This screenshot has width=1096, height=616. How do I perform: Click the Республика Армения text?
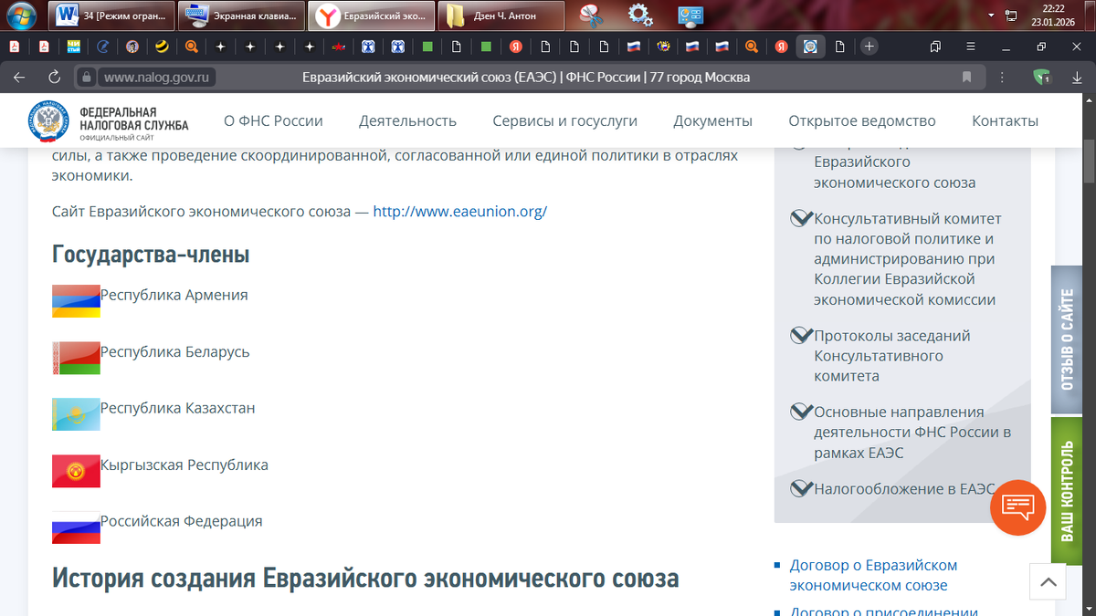[x=174, y=296]
